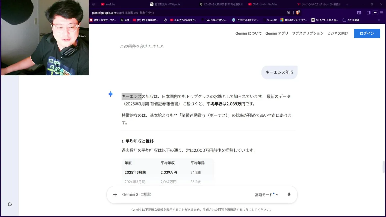Screen dimensions: 386x217
Task: Click the Gemini アプリ link
Action: point(277,33)
